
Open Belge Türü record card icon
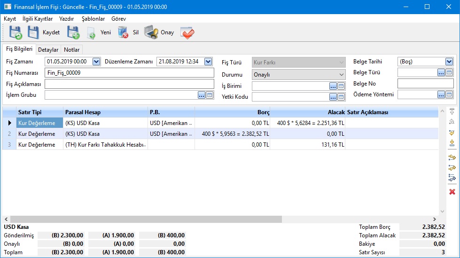[x=449, y=72]
